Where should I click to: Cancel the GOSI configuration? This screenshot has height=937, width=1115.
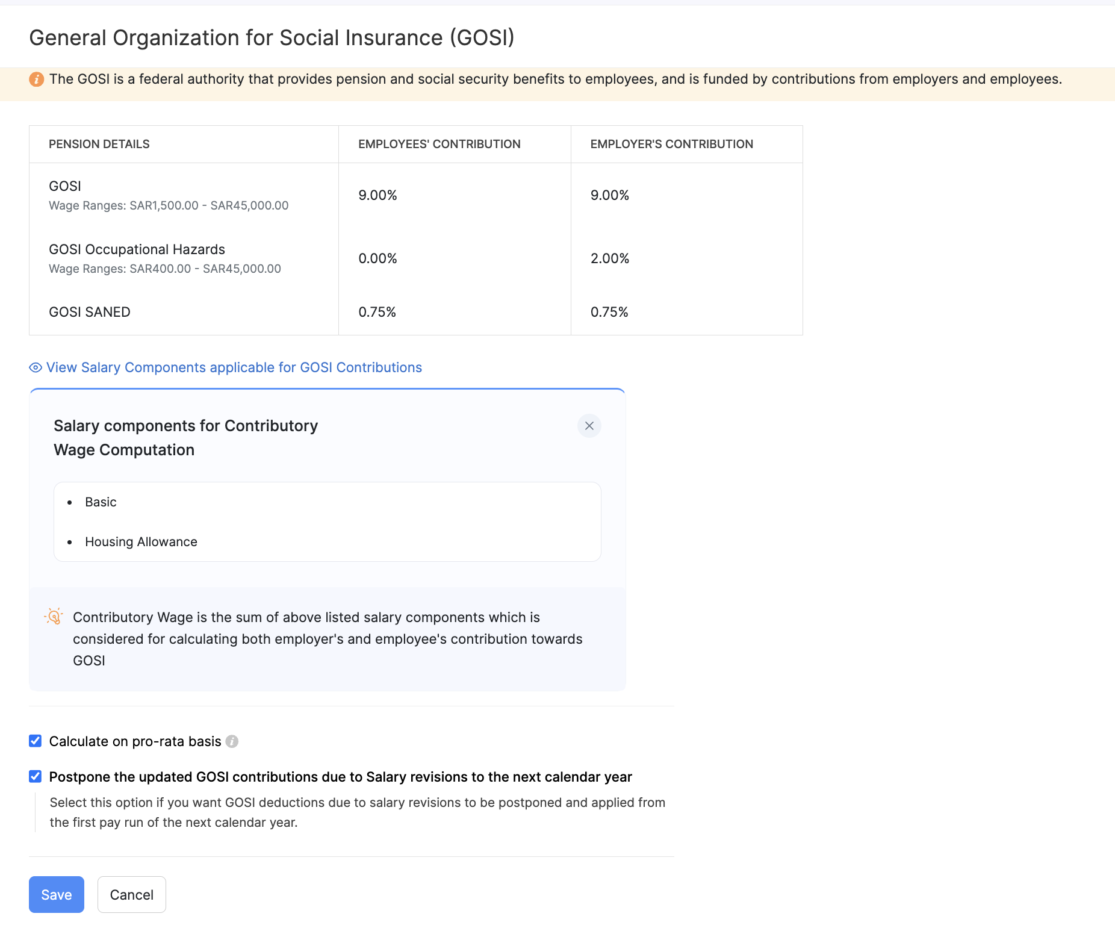click(x=132, y=894)
